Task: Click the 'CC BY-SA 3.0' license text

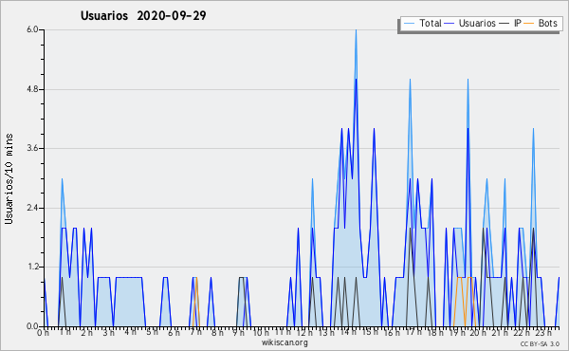Action: (540, 344)
